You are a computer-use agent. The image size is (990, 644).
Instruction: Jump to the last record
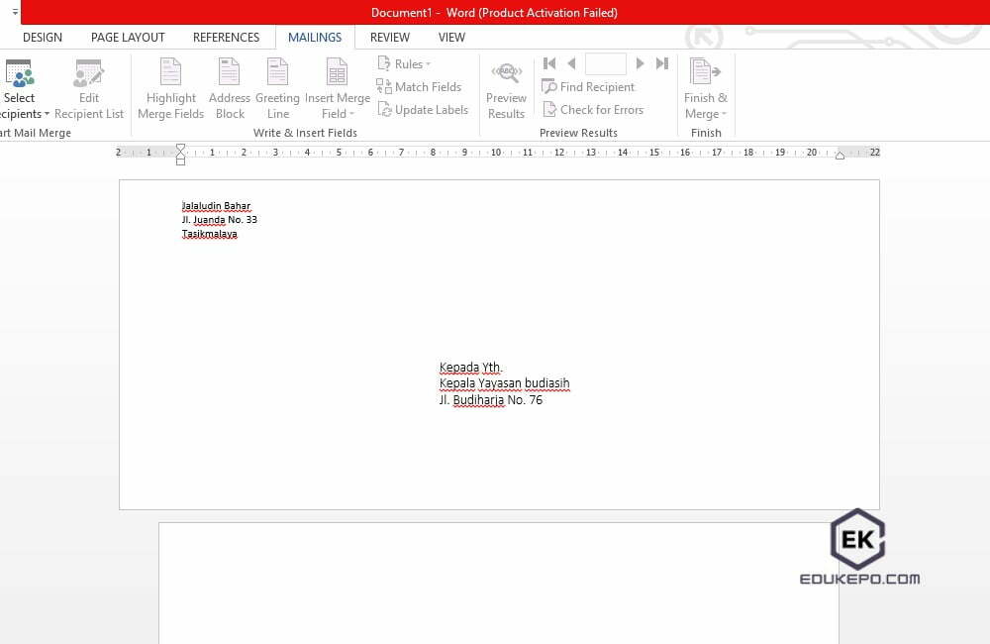click(x=661, y=62)
